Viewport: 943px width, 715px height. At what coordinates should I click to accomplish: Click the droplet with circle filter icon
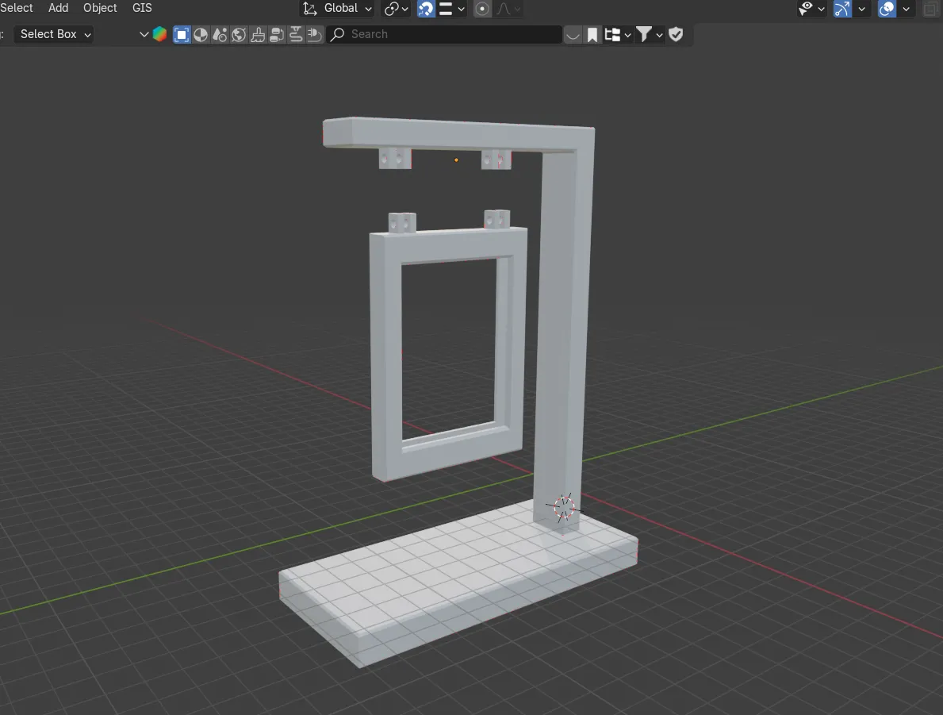(220, 34)
